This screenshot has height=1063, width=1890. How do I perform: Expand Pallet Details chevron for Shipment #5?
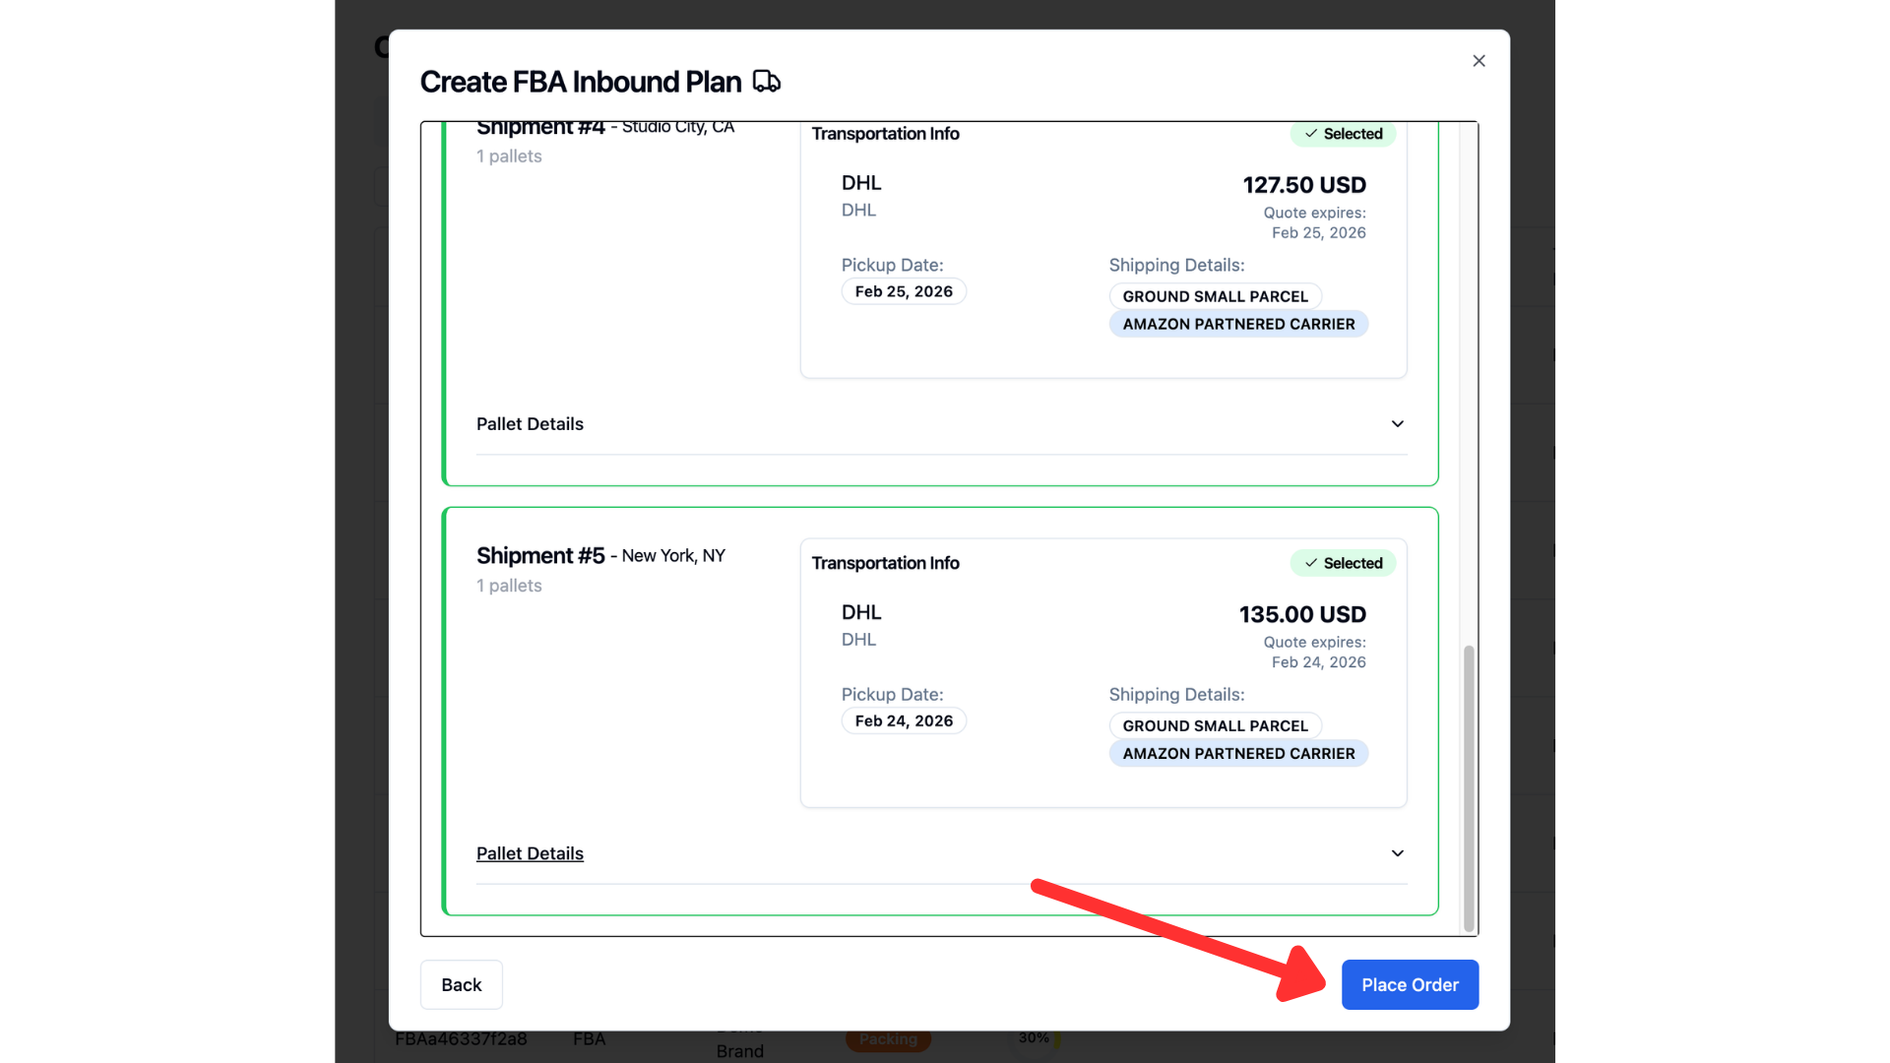tap(1397, 853)
